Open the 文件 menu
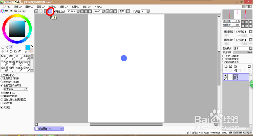The image size is (253, 136). click(x=6, y=7)
